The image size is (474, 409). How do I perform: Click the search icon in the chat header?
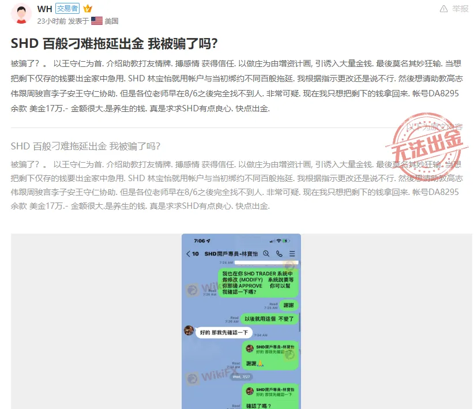point(266,253)
